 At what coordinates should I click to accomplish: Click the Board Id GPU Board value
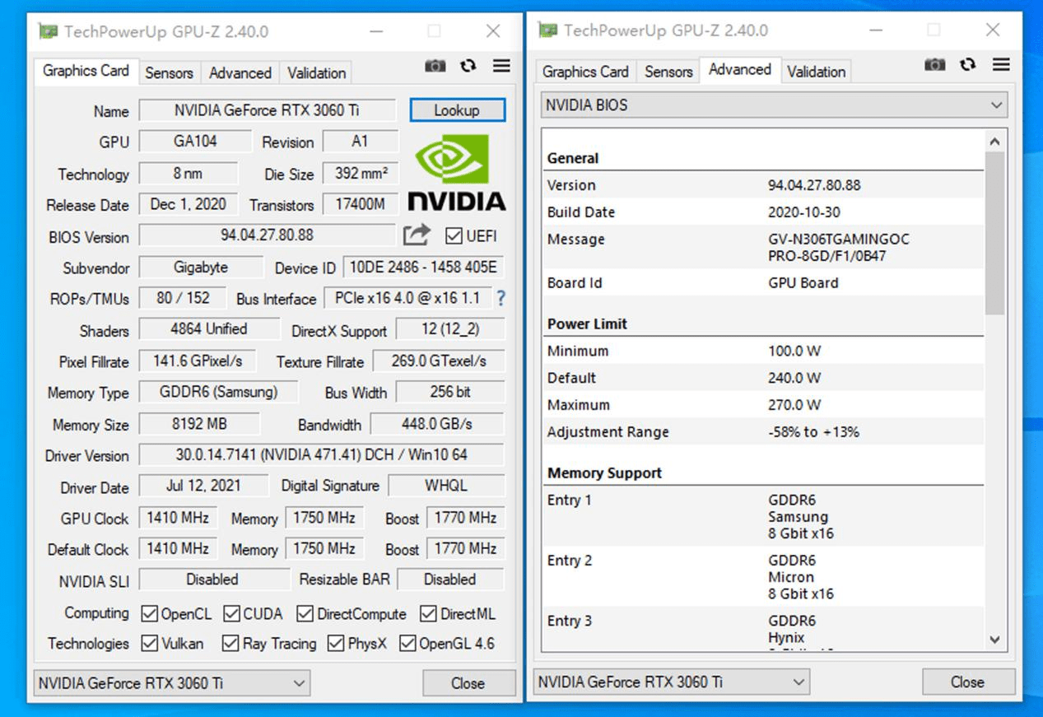803,283
